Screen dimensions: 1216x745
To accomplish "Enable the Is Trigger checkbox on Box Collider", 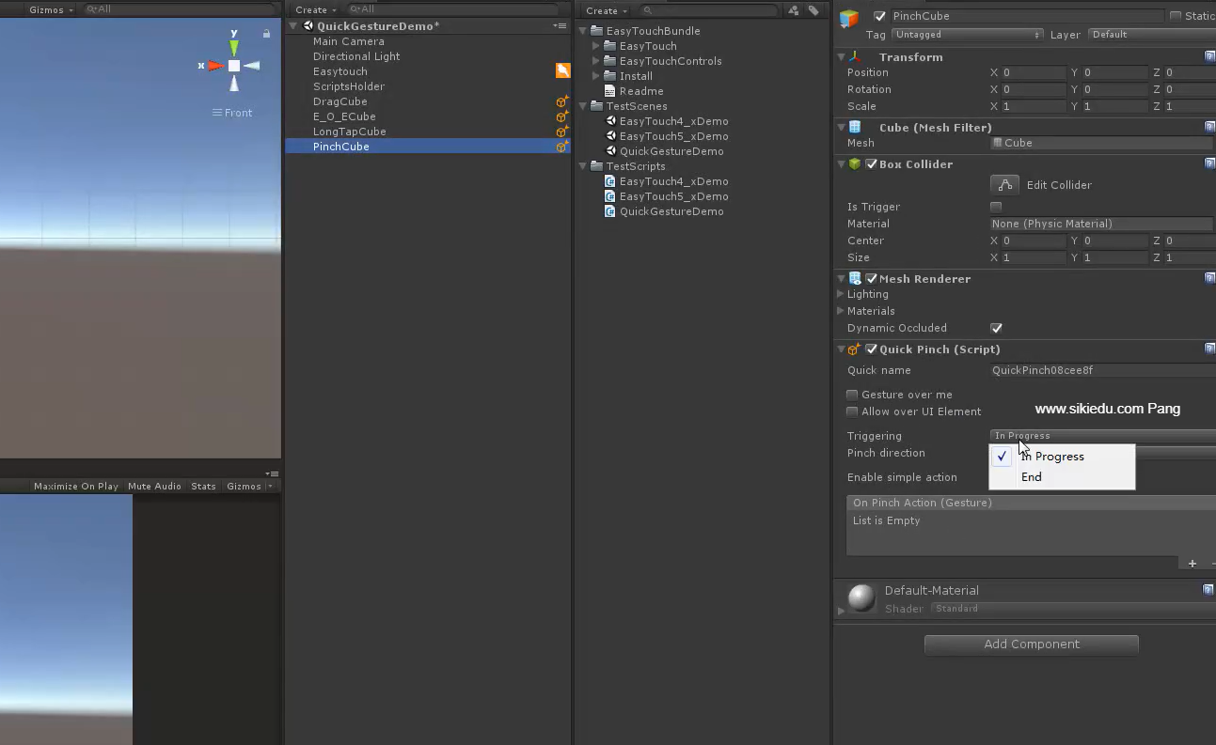I will (x=996, y=207).
